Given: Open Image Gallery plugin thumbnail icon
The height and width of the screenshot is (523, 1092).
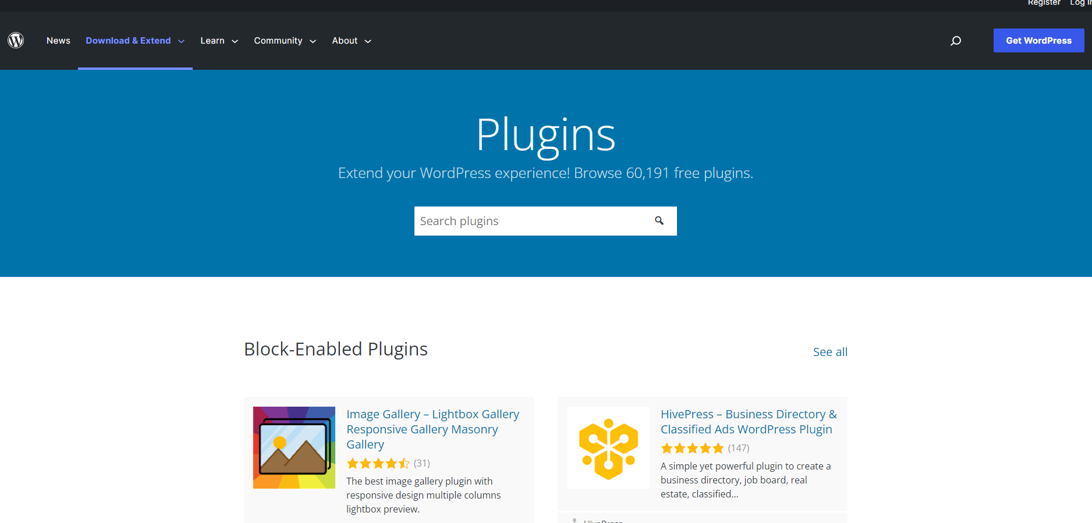Looking at the screenshot, I should [x=294, y=447].
